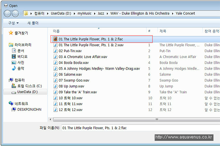The width and height of the screenshot is (220, 146).
Task: Click the icon of 02 Put-Tin.wav
Action: coord(56,51)
